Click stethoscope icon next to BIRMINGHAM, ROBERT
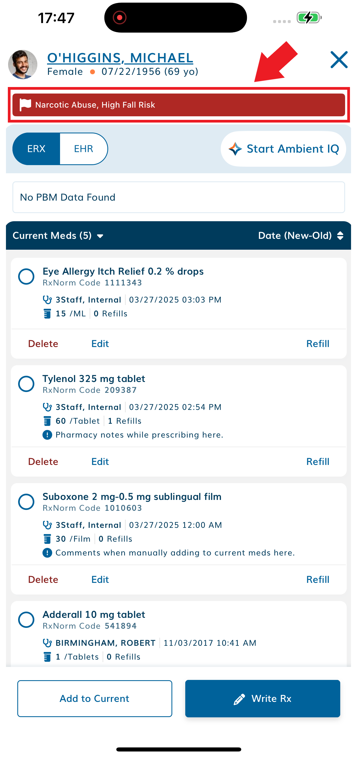 [x=47, y=643]
